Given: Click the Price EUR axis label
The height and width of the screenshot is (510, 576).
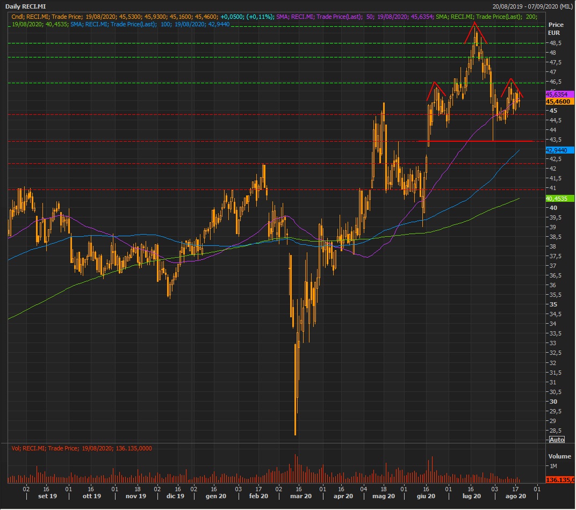Looking at the screenshot, I should point(556,28).
